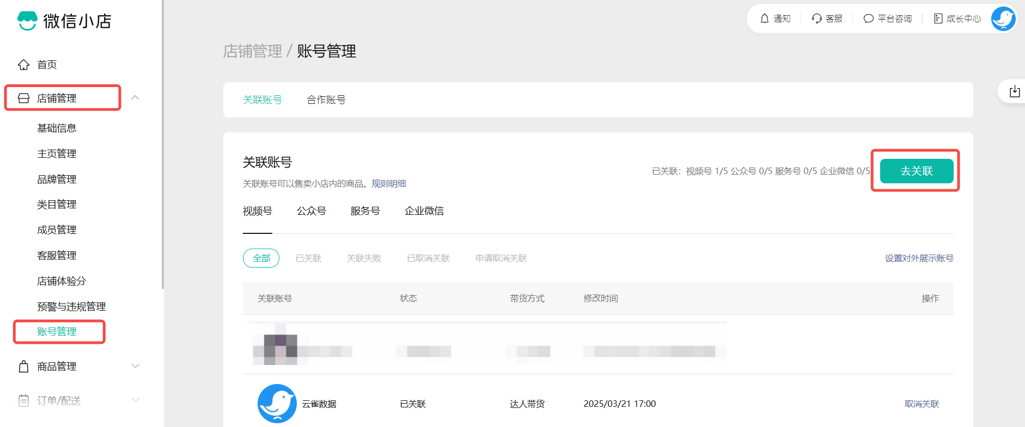The height and width of the screenshot is (427, 1025).
Task: Expand the 商品管理 menu chevron
Action: coord(136,366)
